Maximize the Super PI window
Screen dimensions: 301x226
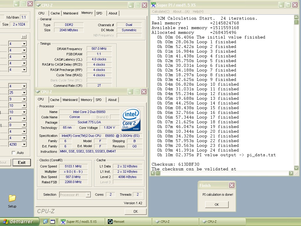(288, 5)
